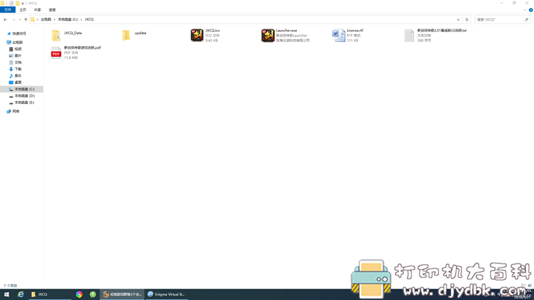Image resolution: width=534 pixels, height=300 pixels.
Task: Open 文档 in the navigation pane
Action: pyautogui.click(x=18, y=62)
